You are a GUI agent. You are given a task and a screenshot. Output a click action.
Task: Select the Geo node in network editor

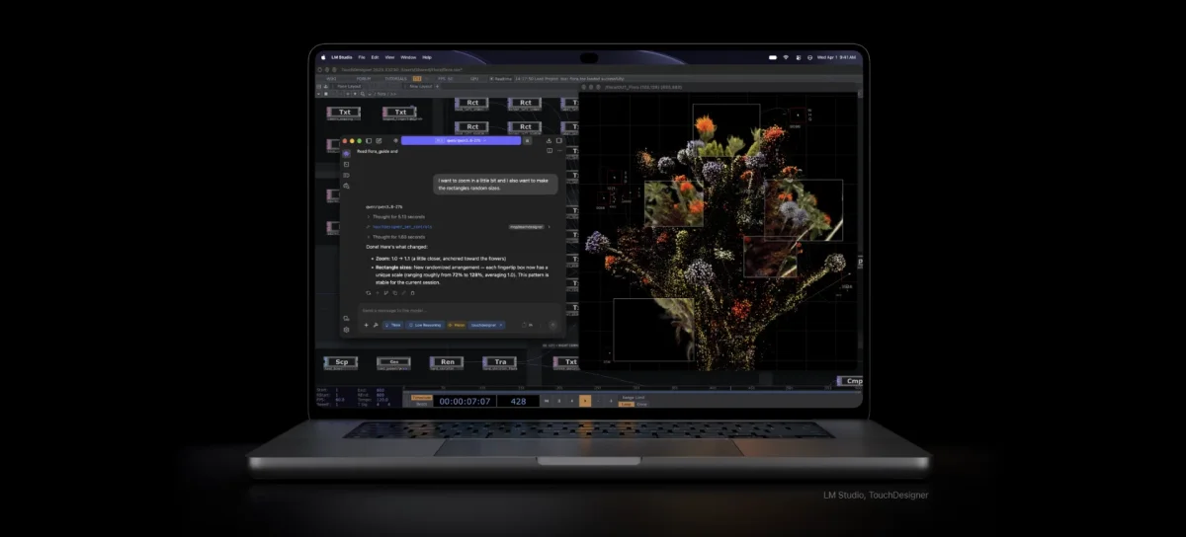393,363
